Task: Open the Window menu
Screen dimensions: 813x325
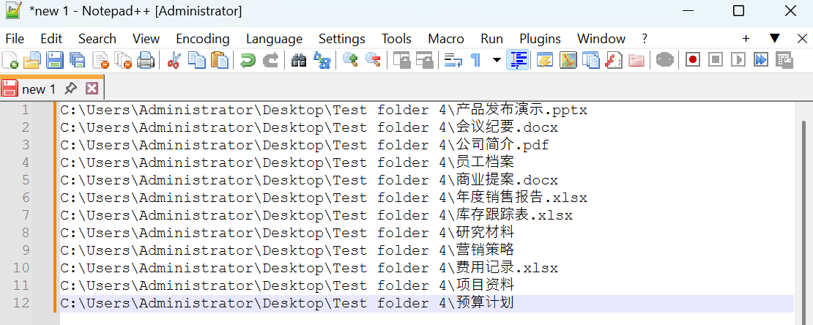Action: pyautogui.click(x=601, y=39)
